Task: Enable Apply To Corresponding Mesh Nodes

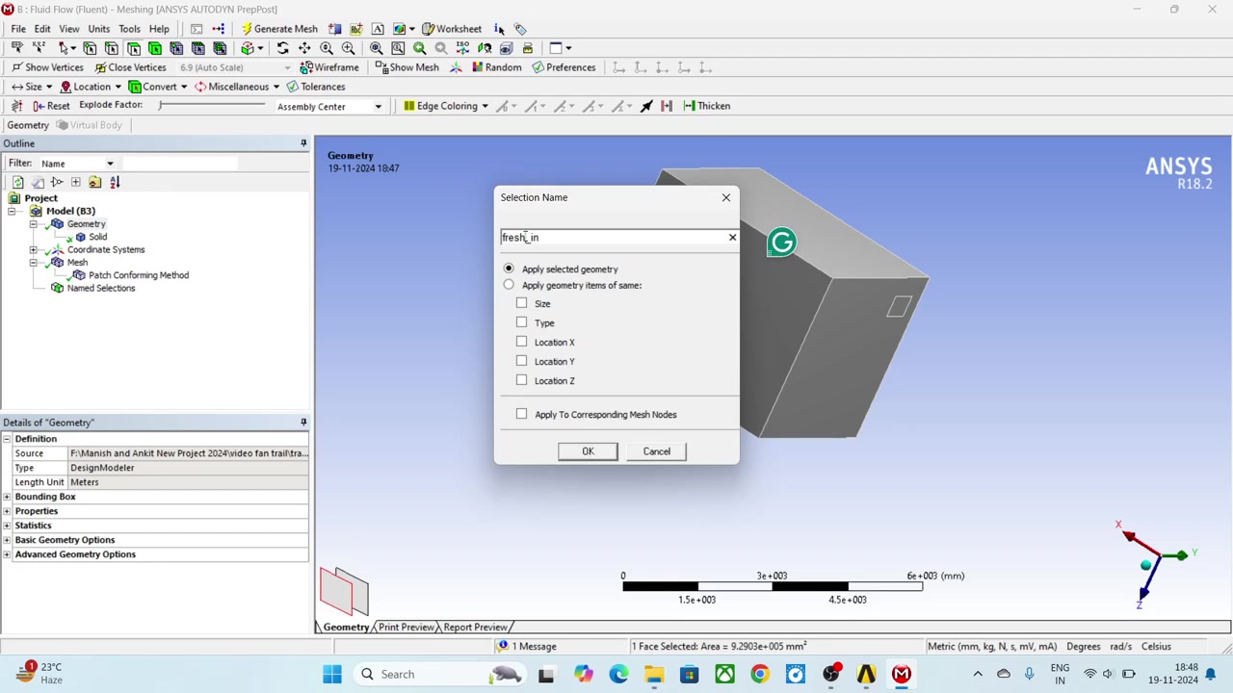Action: tap(521, 414)
